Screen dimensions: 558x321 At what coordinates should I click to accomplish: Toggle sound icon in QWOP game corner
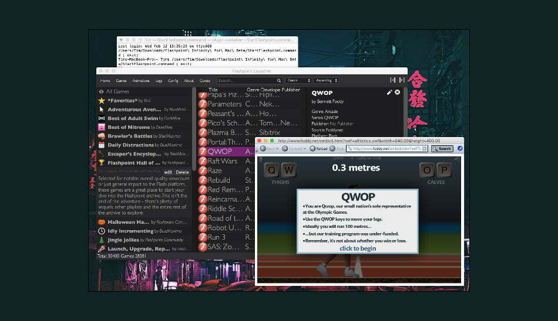tap(456, 159)
